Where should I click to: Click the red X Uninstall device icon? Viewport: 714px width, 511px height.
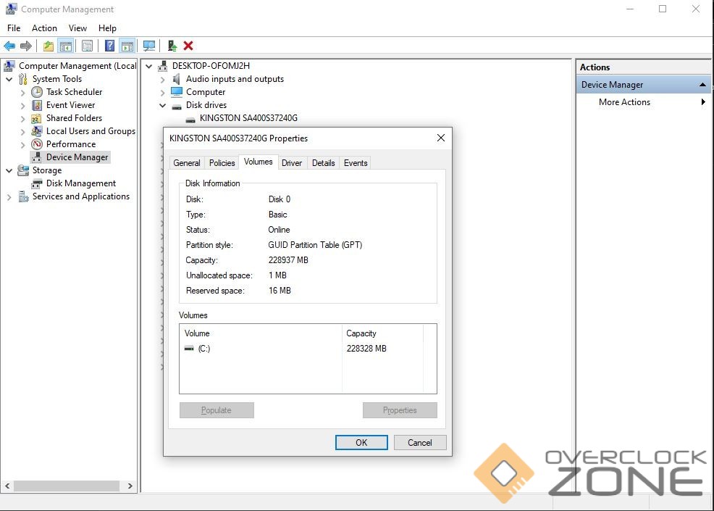[x=188, y=46]
